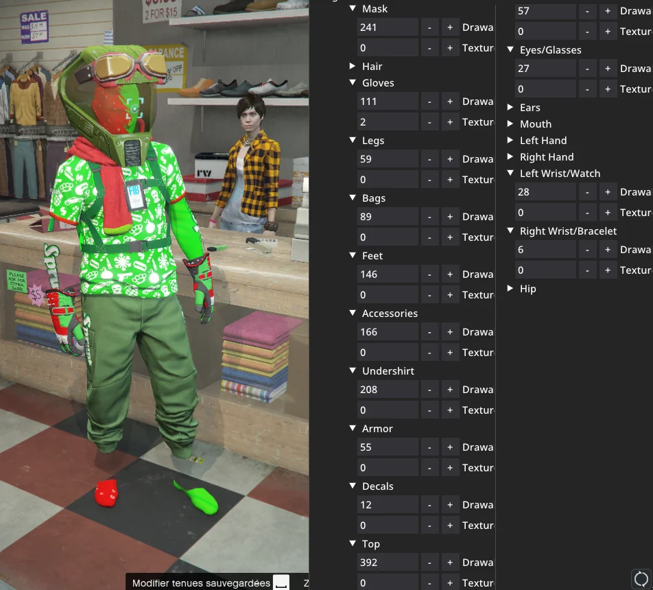This screenshot has height=590, width=653.
Task: Edit the Feet drawable field 146
Action: 388,274
